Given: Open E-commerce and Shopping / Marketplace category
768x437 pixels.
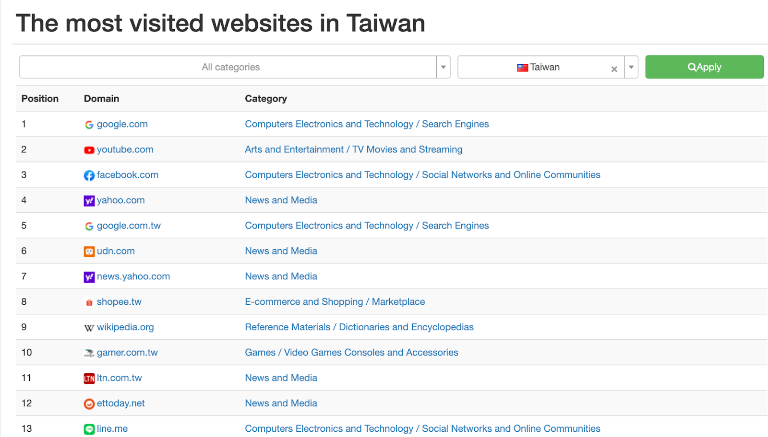Looking at the screenshot, I should [x=335, y=302].
